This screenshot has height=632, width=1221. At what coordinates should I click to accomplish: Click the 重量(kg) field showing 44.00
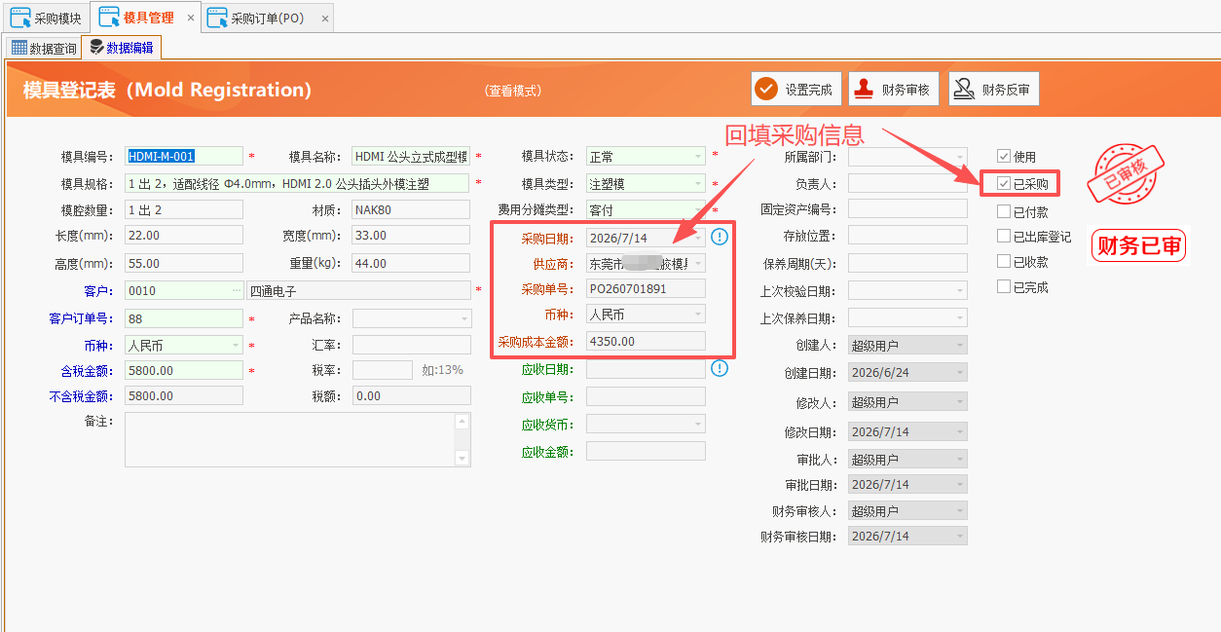[411, 263]
